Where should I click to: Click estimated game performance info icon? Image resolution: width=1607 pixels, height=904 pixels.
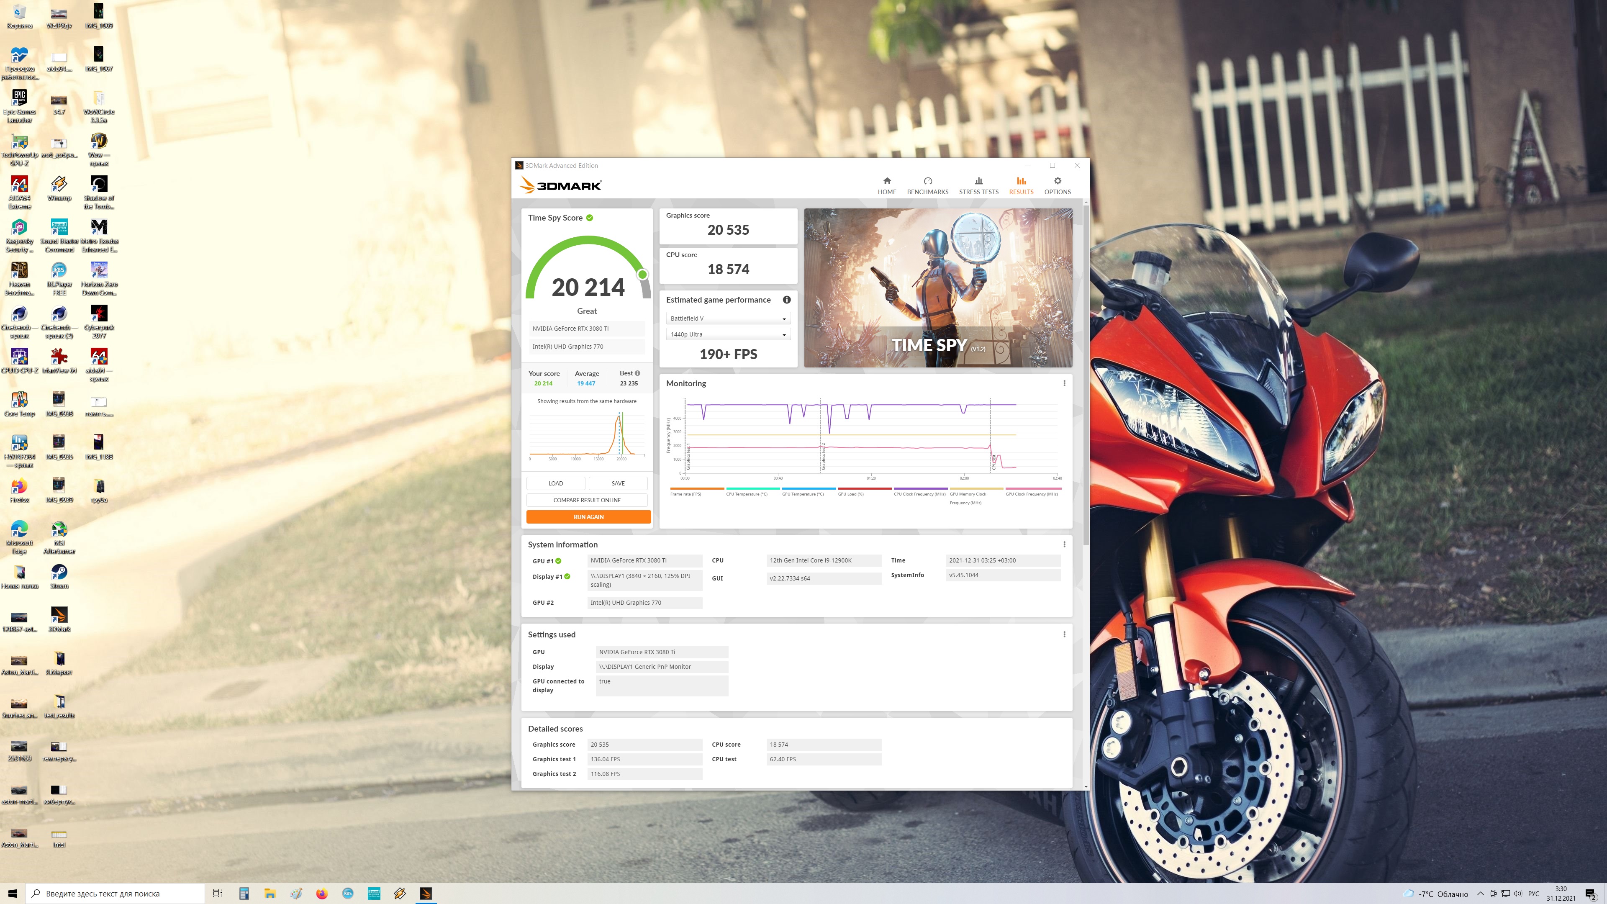point(787,300)
